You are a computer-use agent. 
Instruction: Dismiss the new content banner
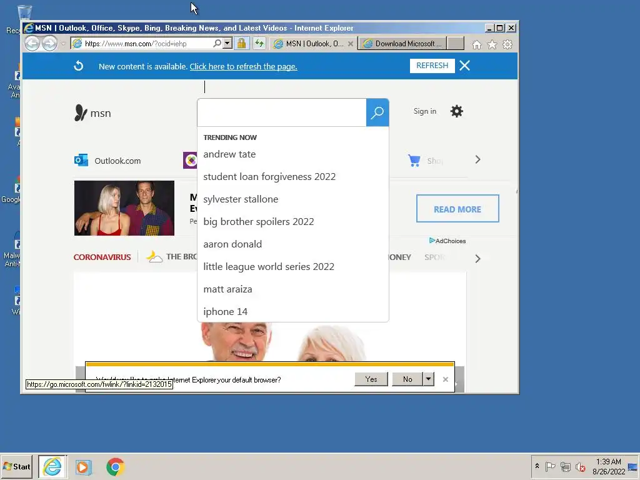pos(464,66)
